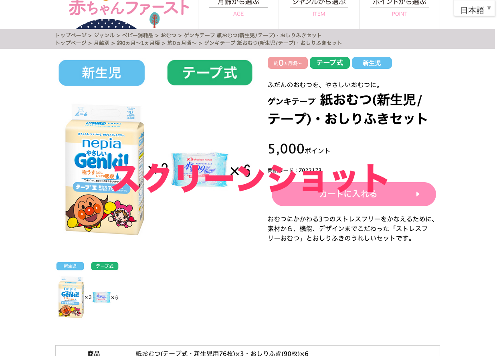Open the 日本語 language dropdown

click(x=475, y=8)
